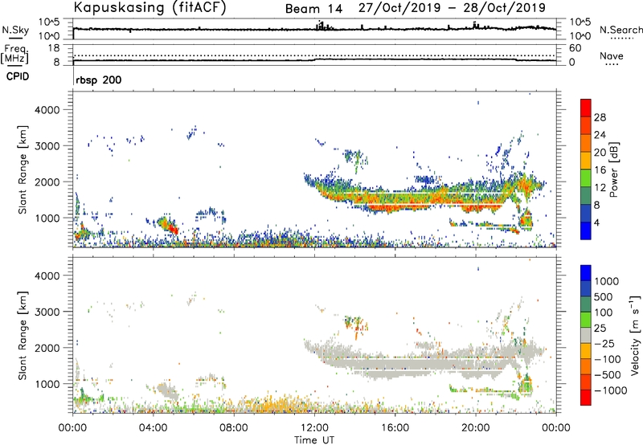Click the '20:00' time axis tick label

(476, 428)
